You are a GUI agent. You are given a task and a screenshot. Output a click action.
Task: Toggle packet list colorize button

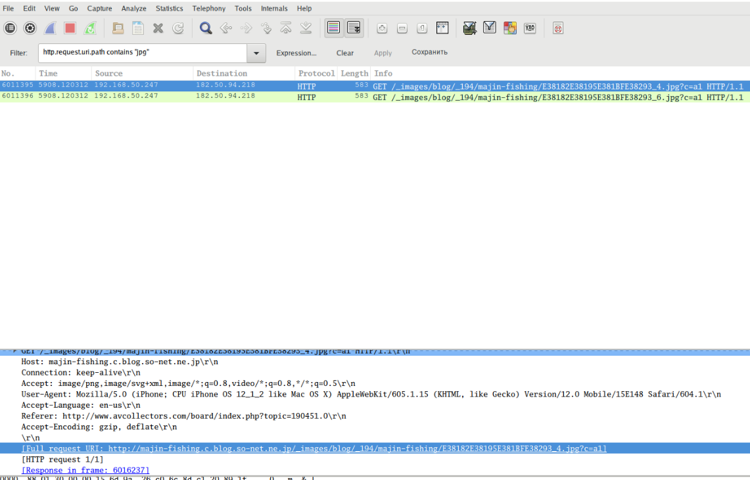tap(334, 28)
